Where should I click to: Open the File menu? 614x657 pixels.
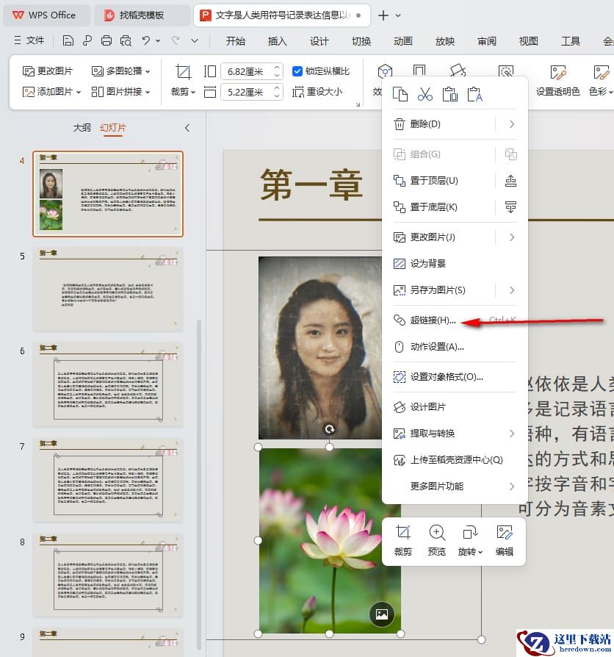pyautogui.click(x=29, y=40)
